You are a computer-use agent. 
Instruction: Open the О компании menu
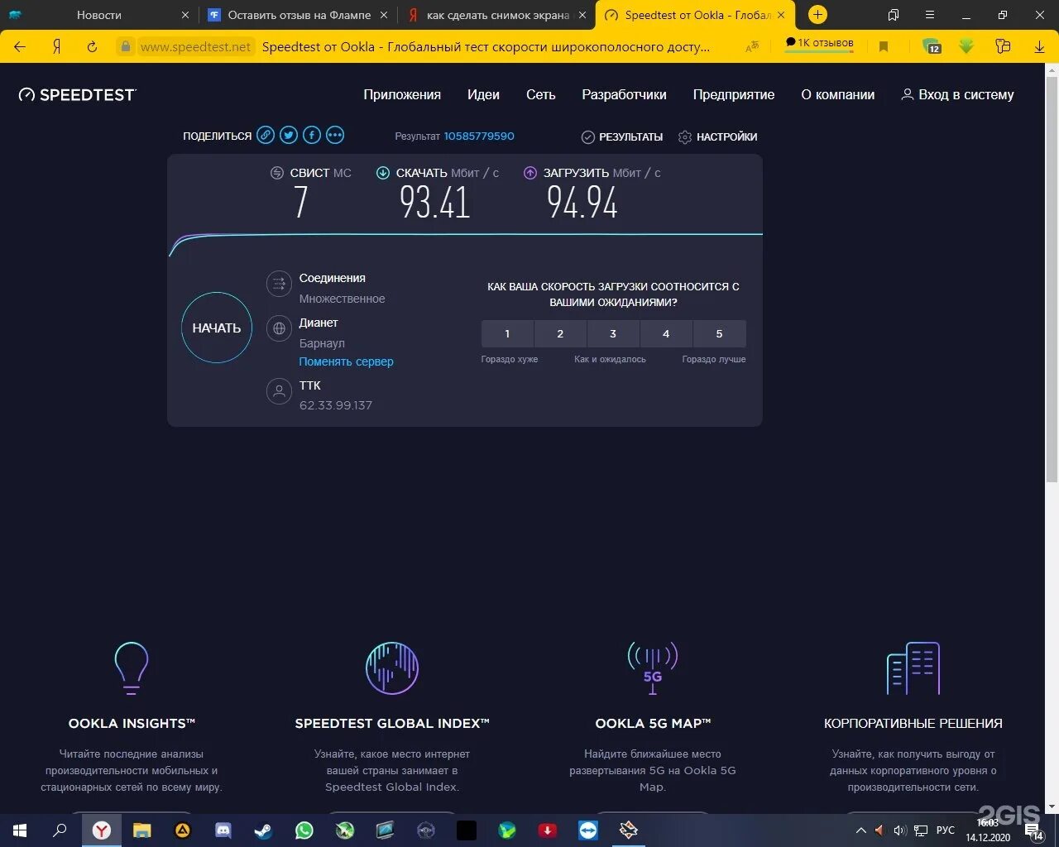pyautogui.click(x=837, y=94)
